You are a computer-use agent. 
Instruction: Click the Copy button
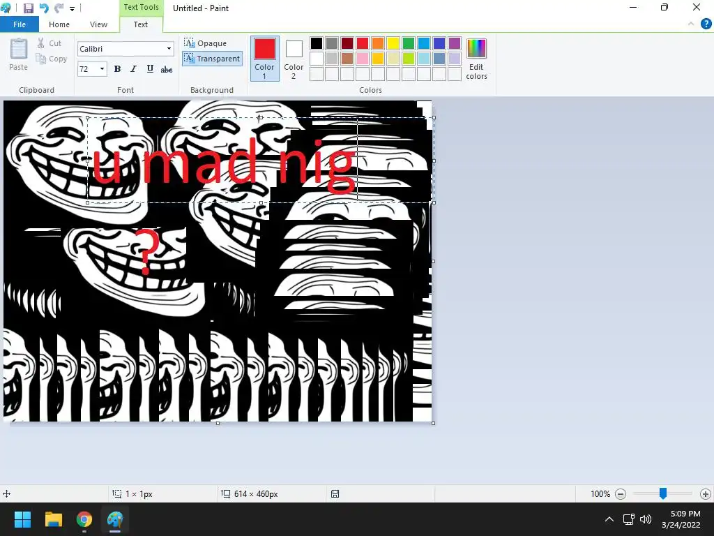click(x=52, y=59)
